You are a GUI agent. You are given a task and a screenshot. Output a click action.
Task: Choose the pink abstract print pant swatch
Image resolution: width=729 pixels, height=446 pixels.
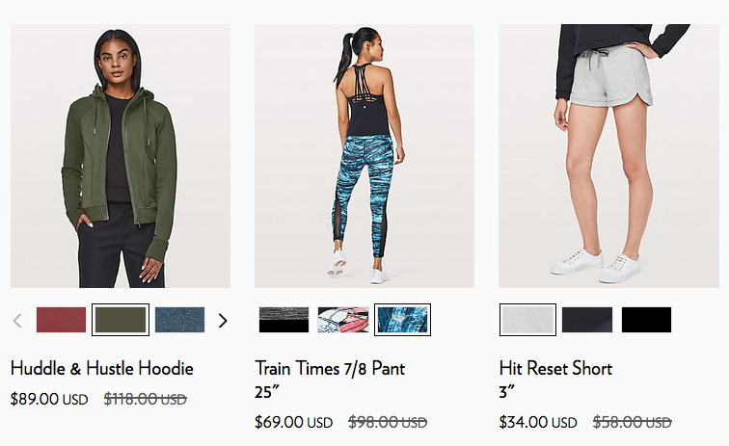tap(343, 320)
